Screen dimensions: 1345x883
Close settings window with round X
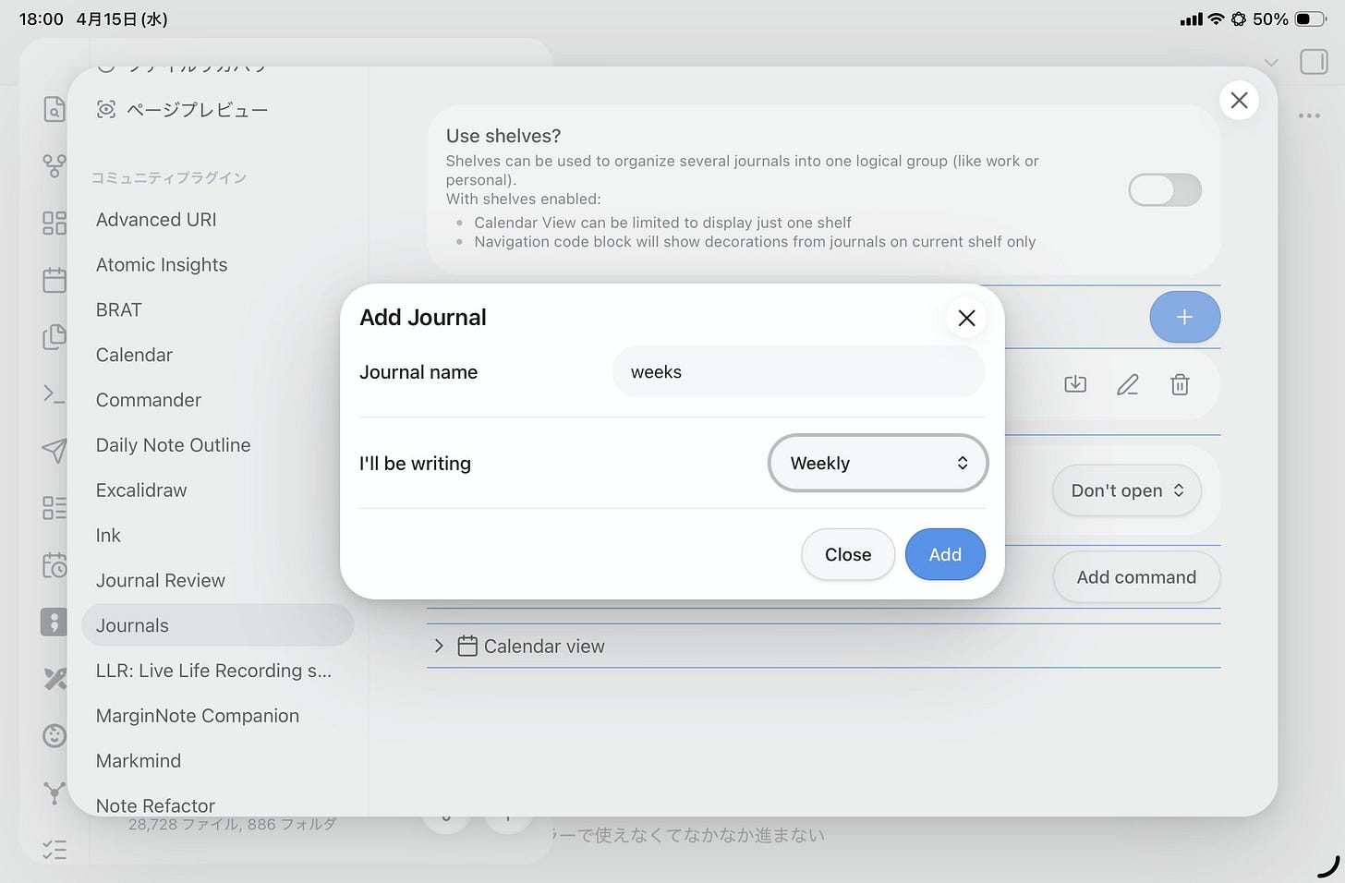tap(1239, 100)
